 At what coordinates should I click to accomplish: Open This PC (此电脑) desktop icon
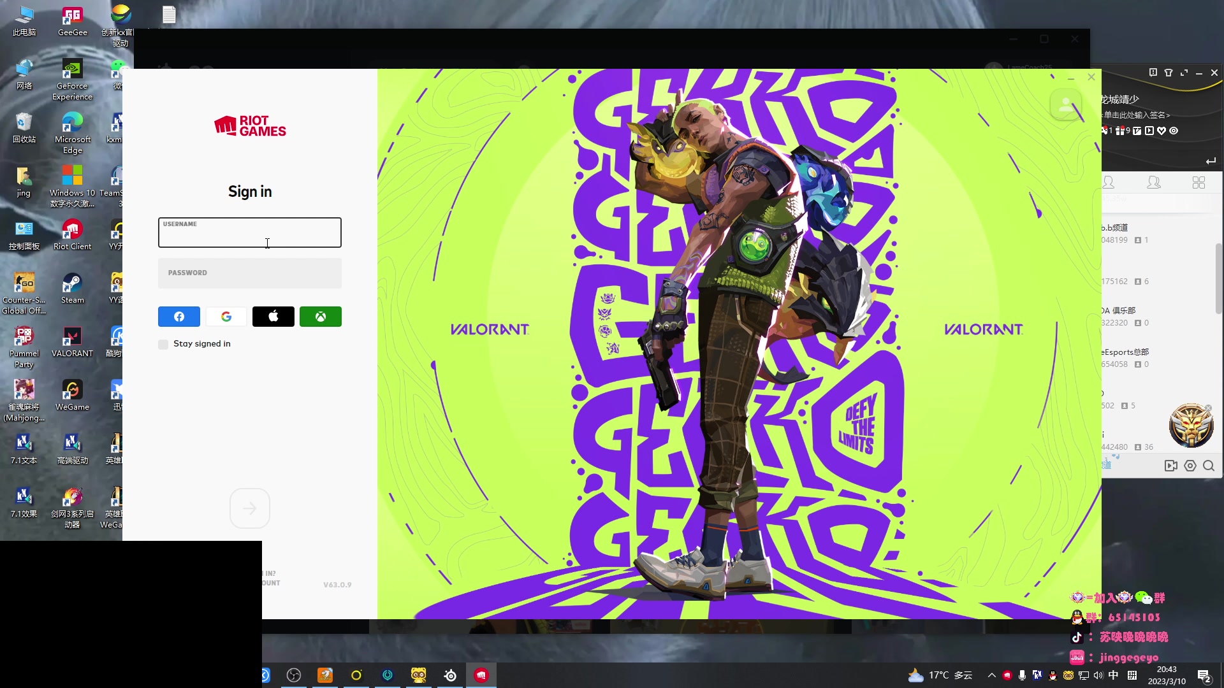(24, 21)
